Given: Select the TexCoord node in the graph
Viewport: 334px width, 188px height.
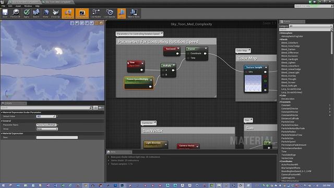Looking at the screenshot, I should tap(172, 51).
